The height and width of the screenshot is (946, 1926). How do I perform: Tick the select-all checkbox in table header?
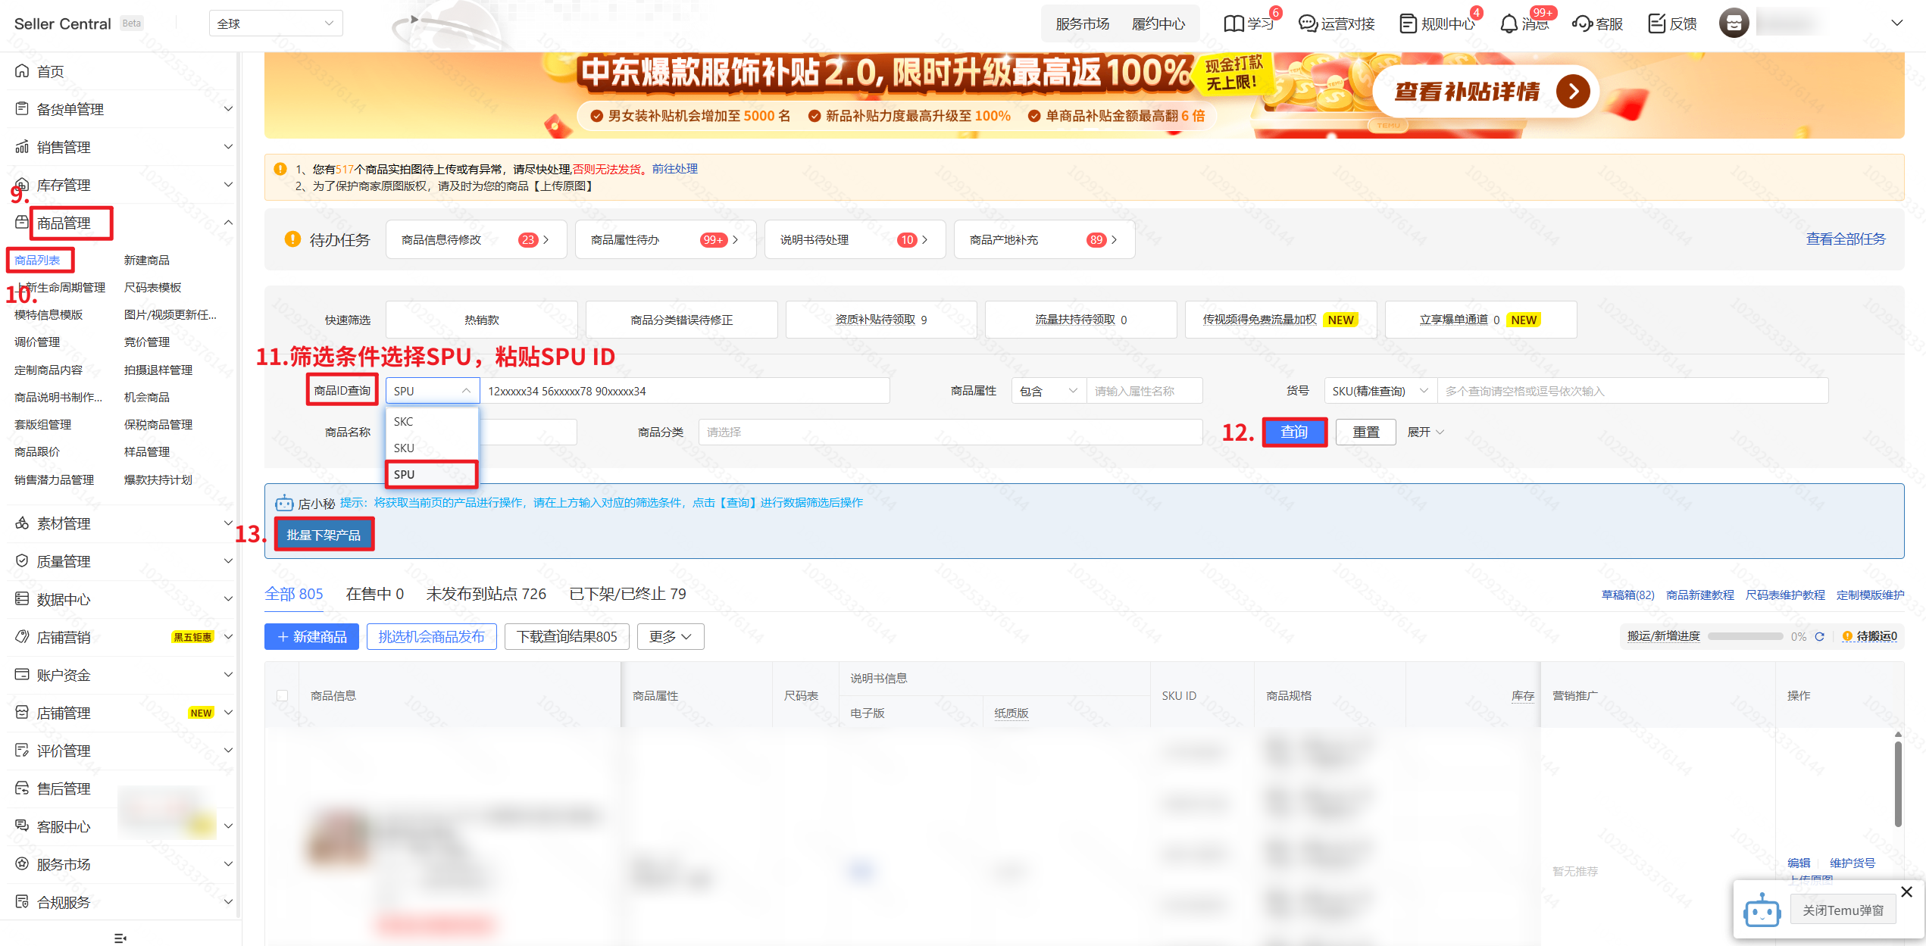[x=282, y=695]
